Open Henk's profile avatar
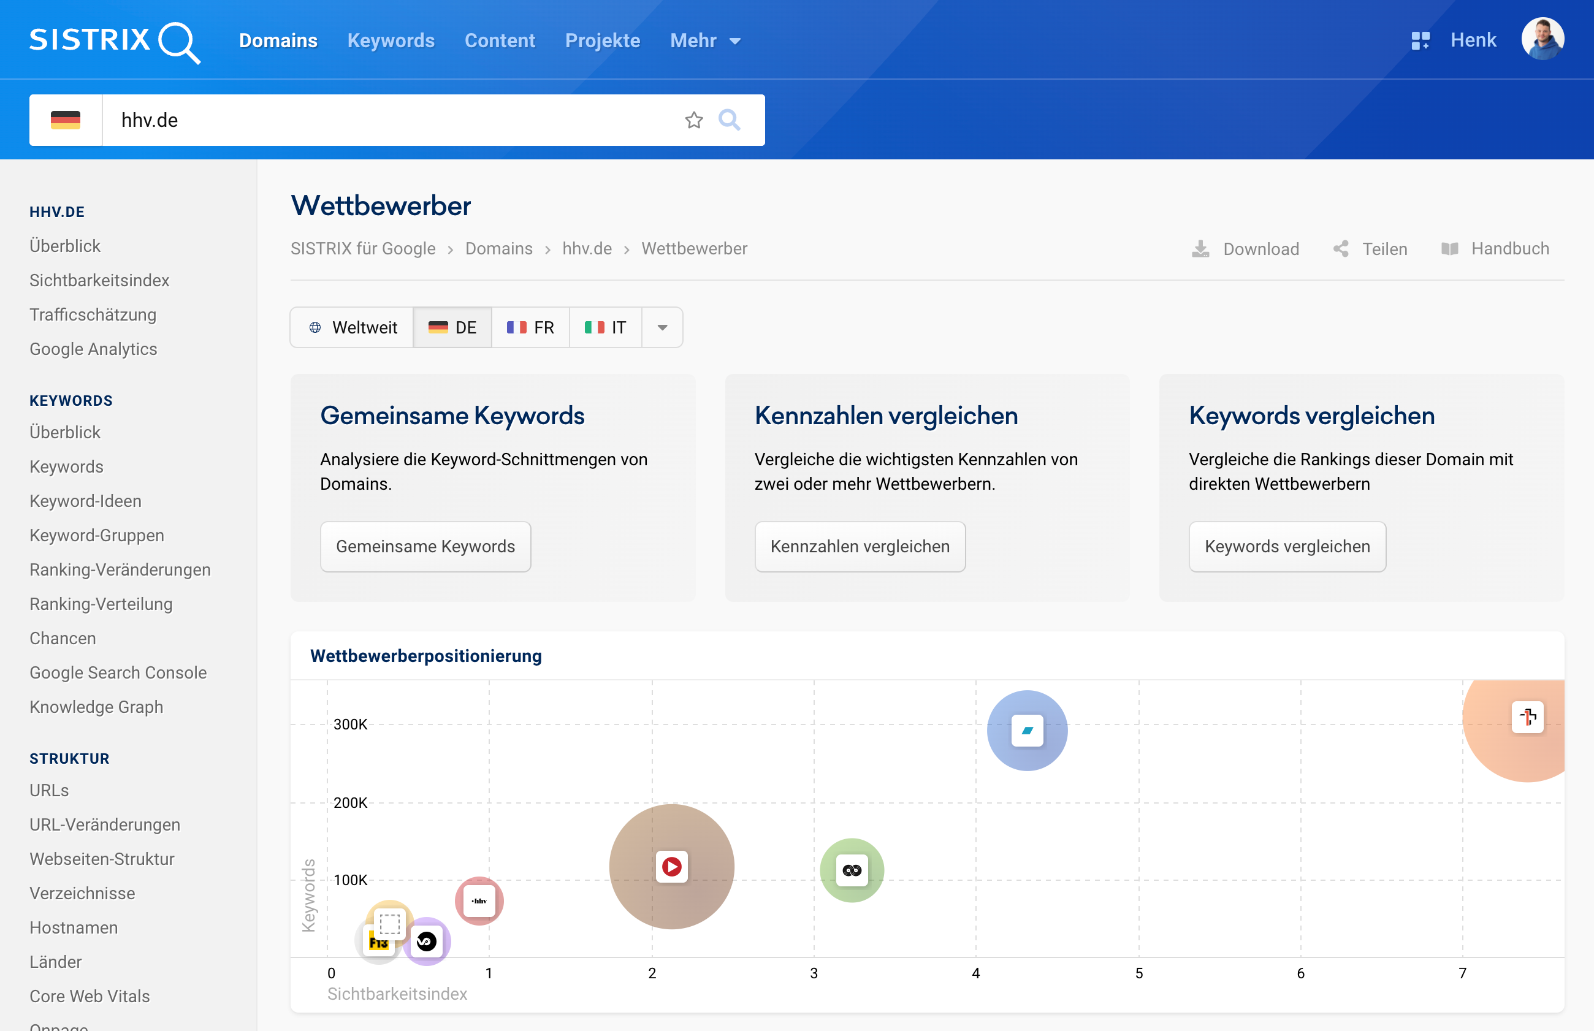Screen dimensions: 1594x1031 (1544, 39)
